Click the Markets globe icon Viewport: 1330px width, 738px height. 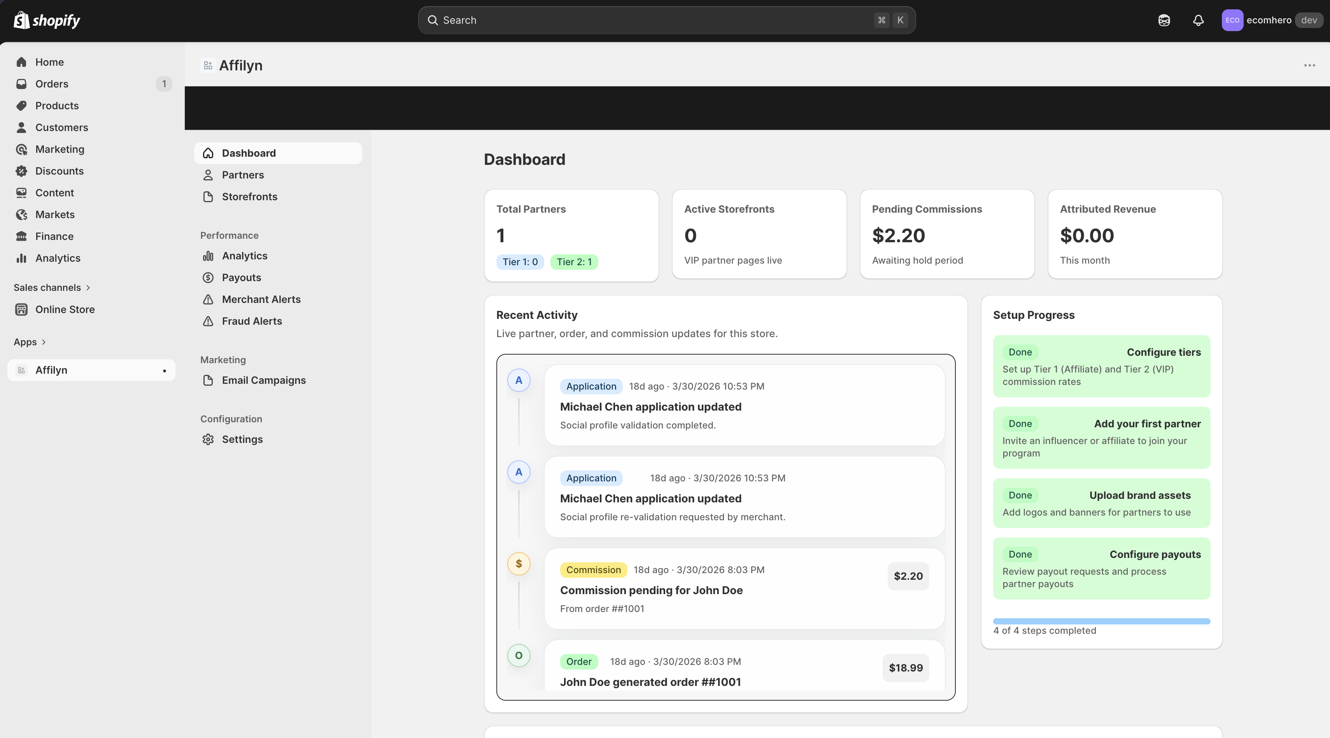(21, 214)
